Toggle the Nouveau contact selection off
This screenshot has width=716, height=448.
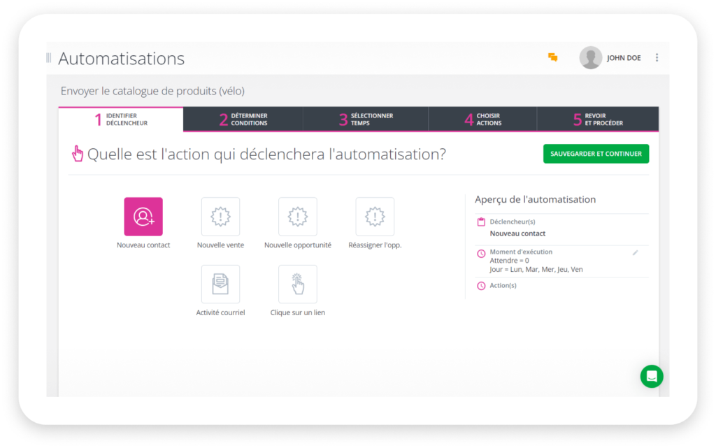click(x=143, y=216)
